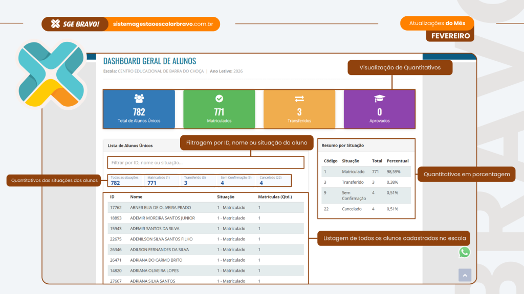Screen dimensions: 524x294
Task: Select the 'Todas as situações' filter tab
Action: pyautogui.click(x=124, y=180)
